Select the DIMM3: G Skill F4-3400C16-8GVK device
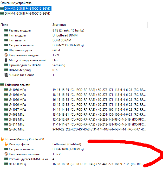The image size is (163, 169). tap(28, 8)
